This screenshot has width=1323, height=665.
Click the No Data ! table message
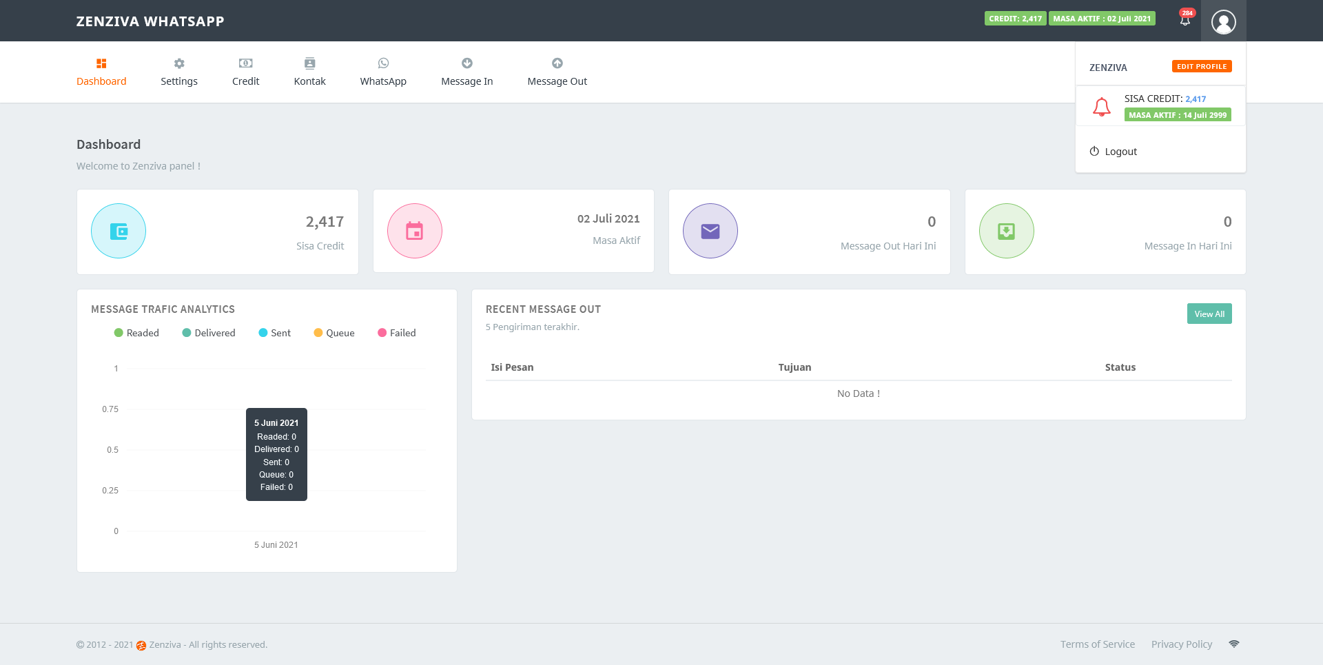859,393
